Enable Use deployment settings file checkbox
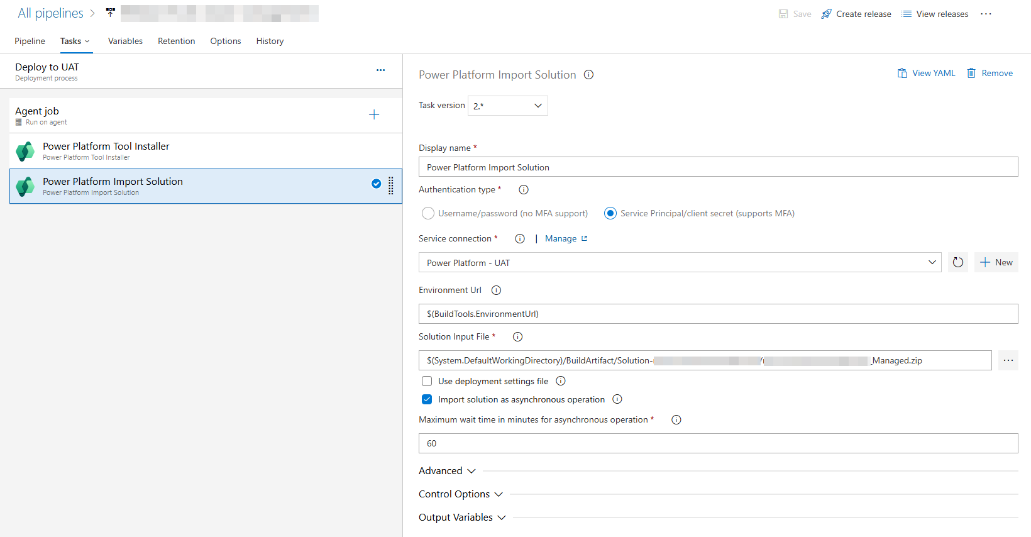Screen dimensions: 1031x537 [427, 381]
